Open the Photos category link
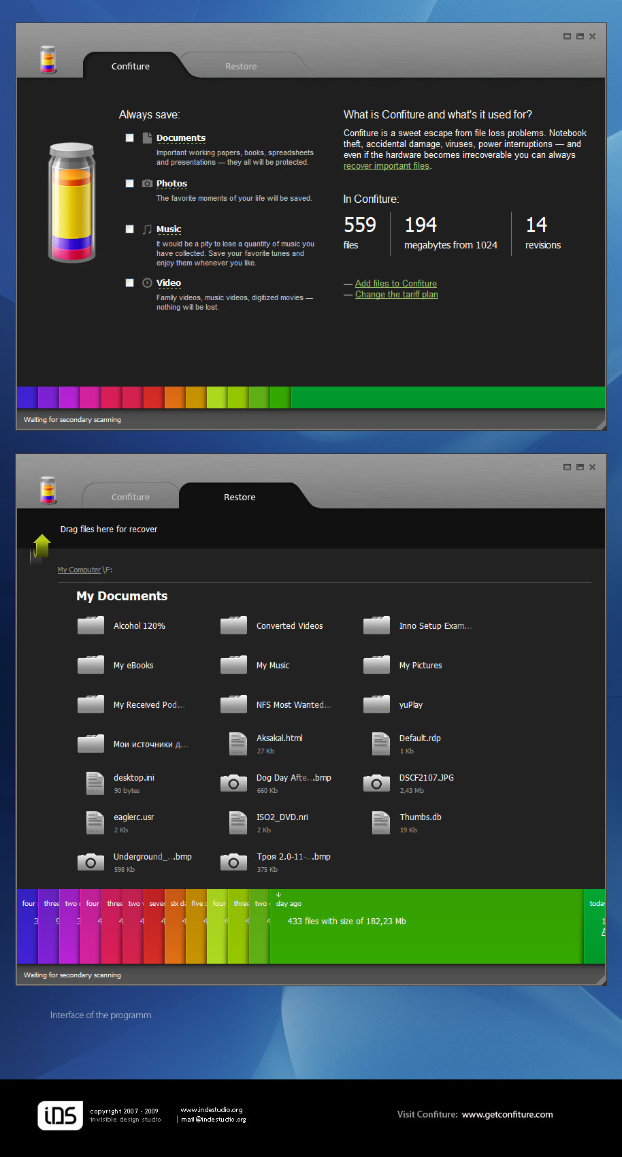 click(x=171, y=184)
